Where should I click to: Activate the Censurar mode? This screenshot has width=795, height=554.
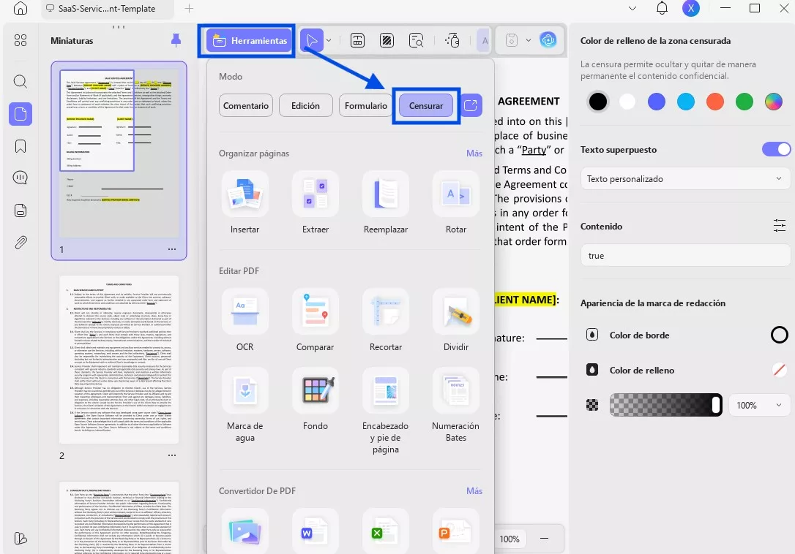click(x=426, y=105)
